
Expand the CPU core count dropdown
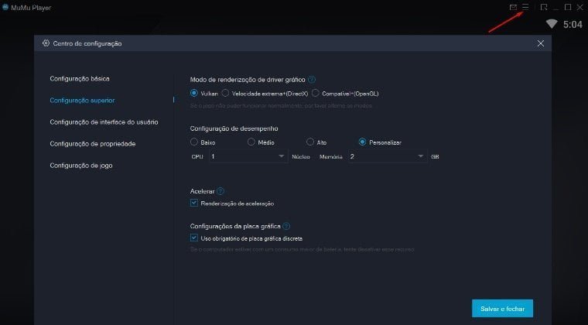click(248, 156)
